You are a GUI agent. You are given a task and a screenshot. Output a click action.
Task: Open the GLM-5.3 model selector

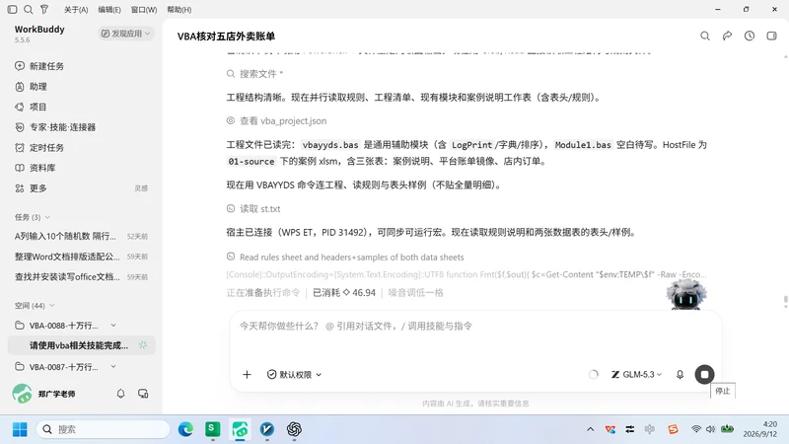click(x=636, y=375)
